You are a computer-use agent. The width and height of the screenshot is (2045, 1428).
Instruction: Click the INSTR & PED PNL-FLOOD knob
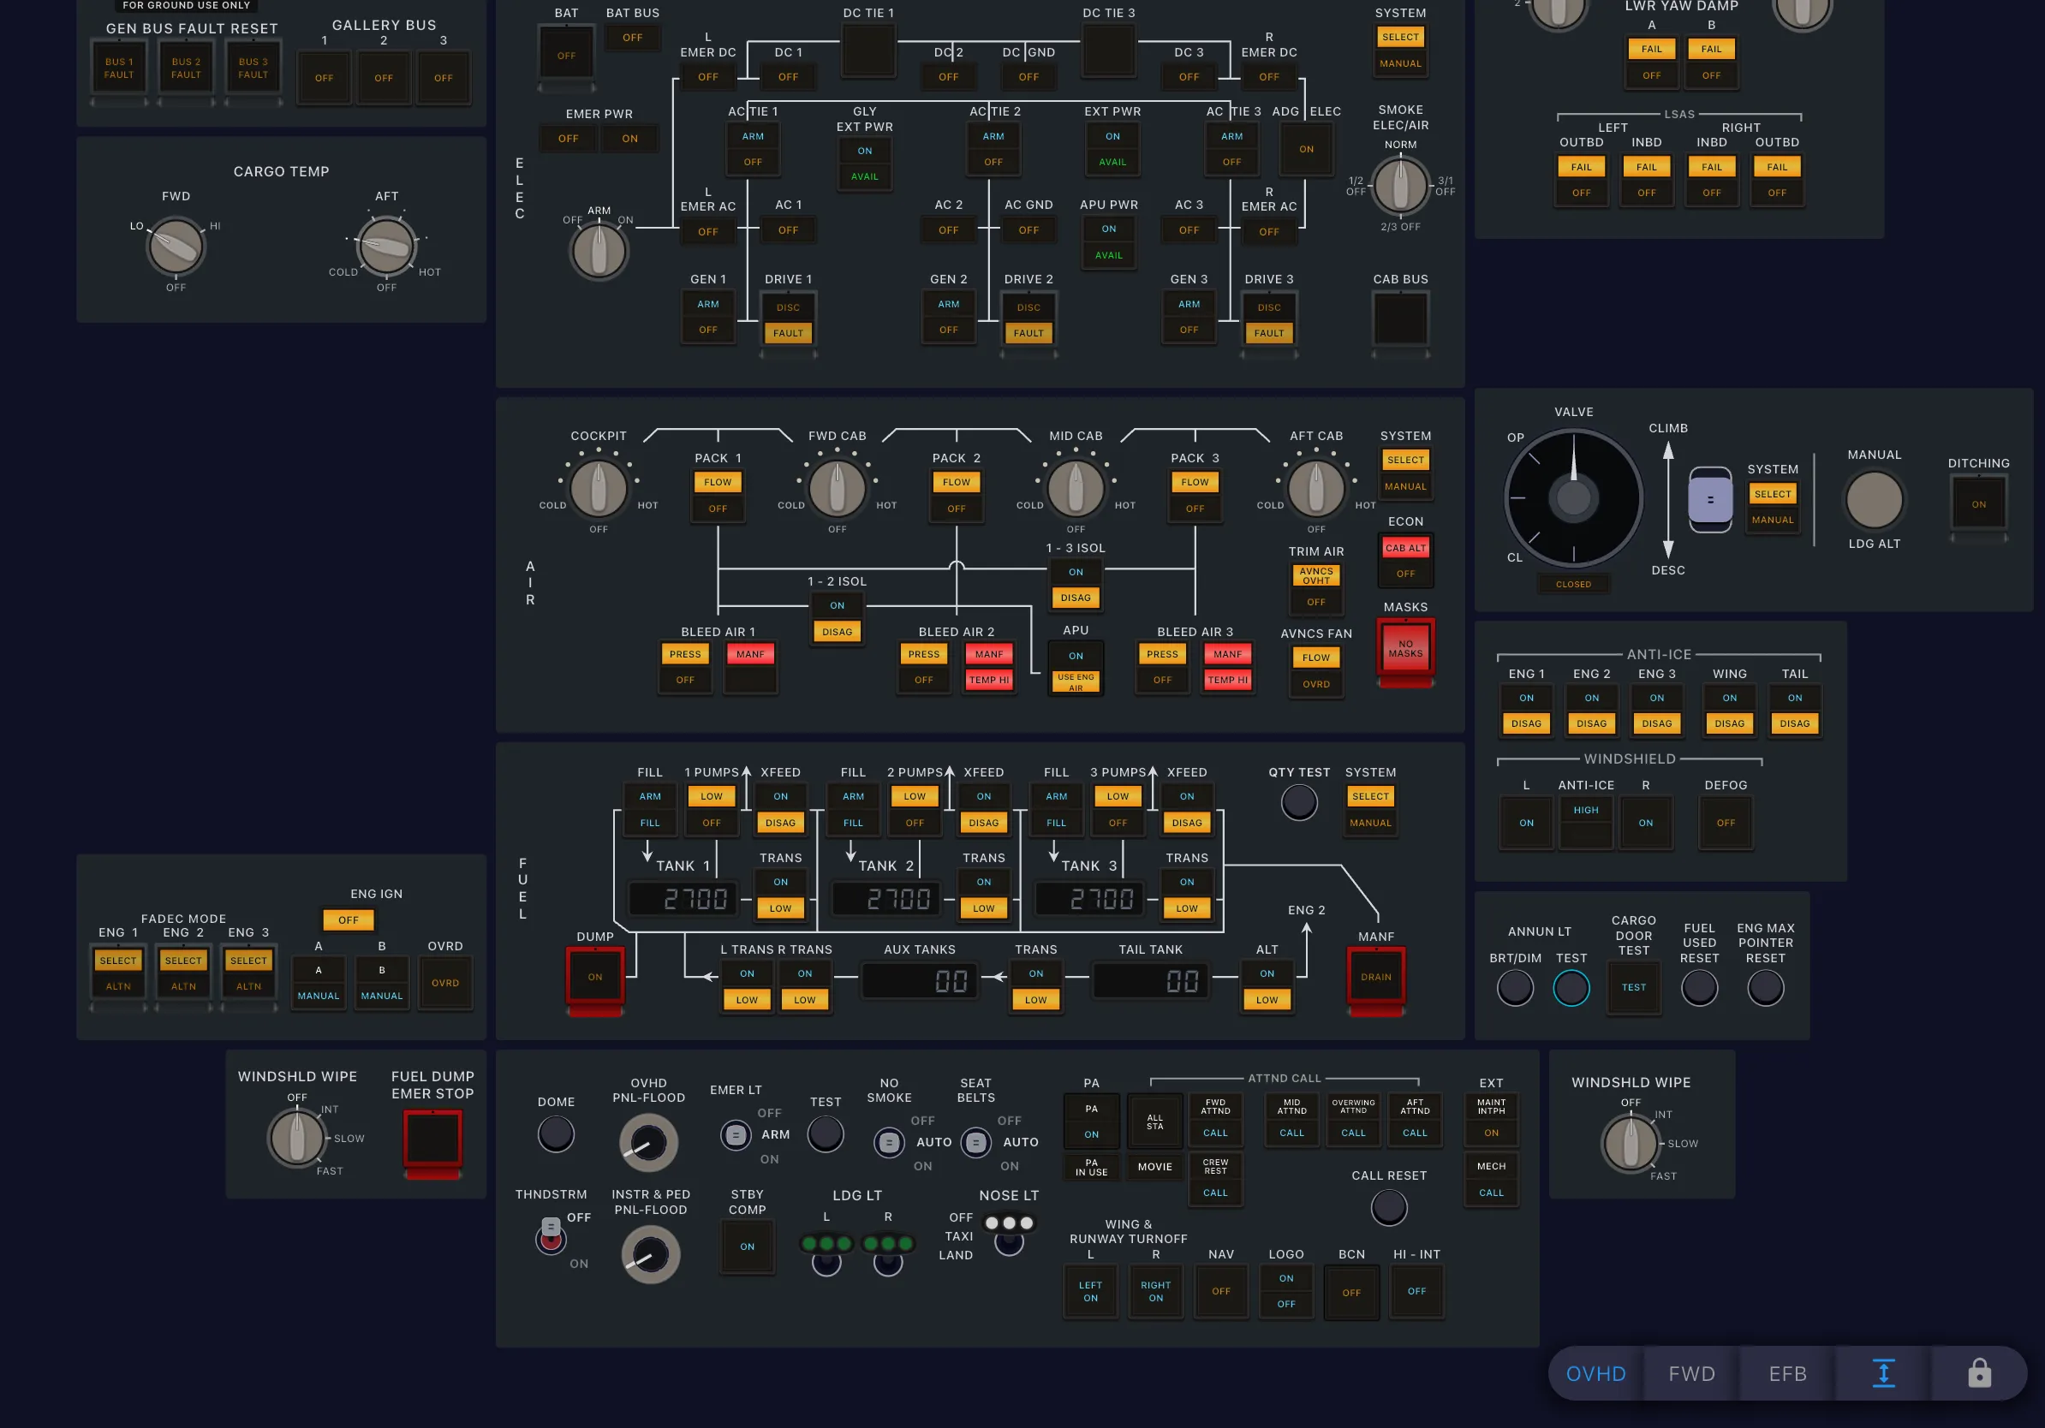pyautogui.click(x=650, y=1253)
